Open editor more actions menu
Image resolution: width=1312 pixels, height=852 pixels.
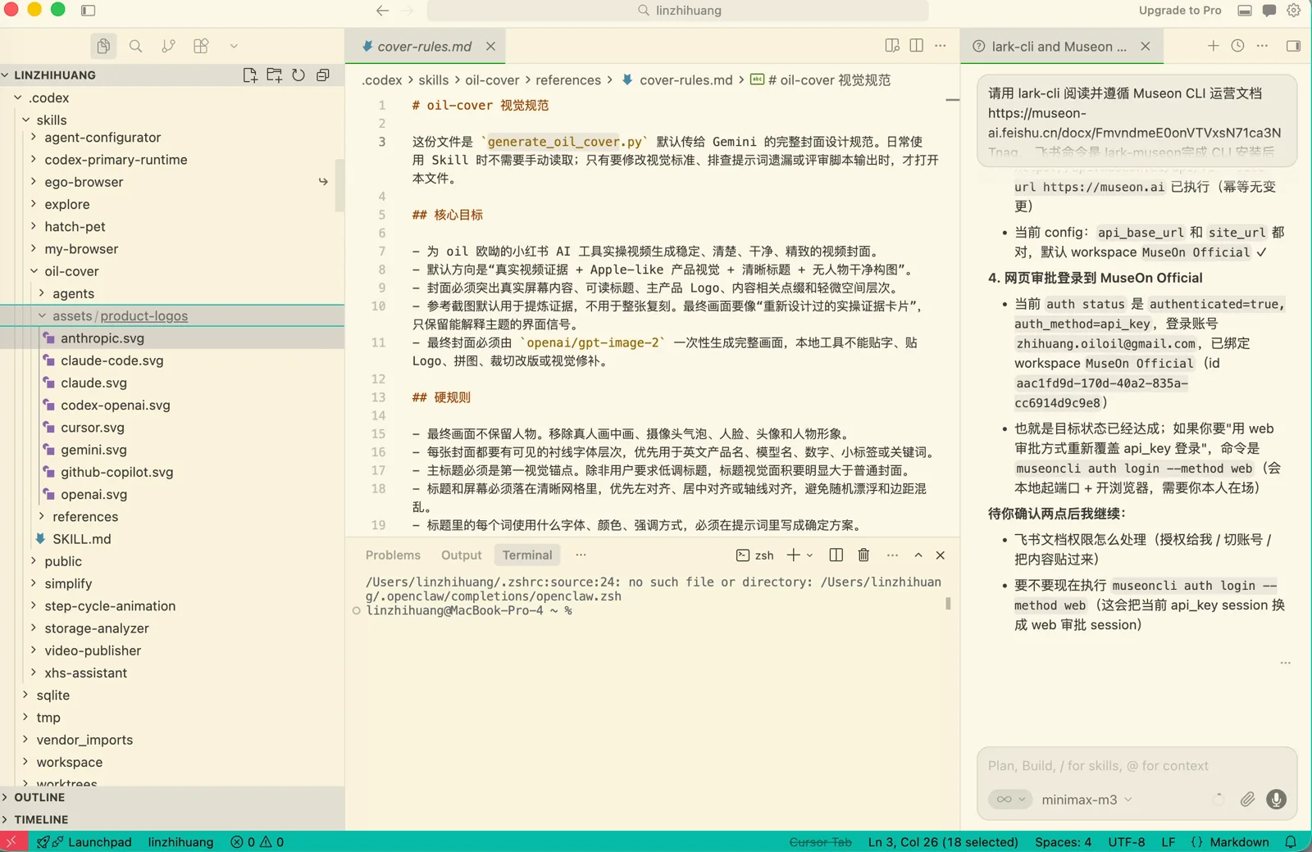point(941,46)
